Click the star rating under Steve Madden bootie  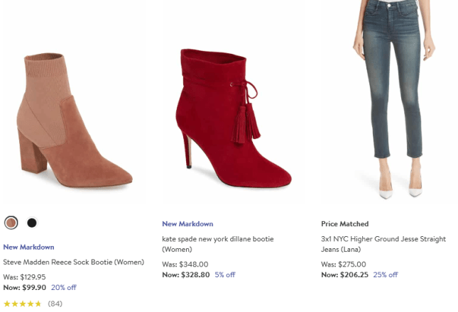point(23,304)
